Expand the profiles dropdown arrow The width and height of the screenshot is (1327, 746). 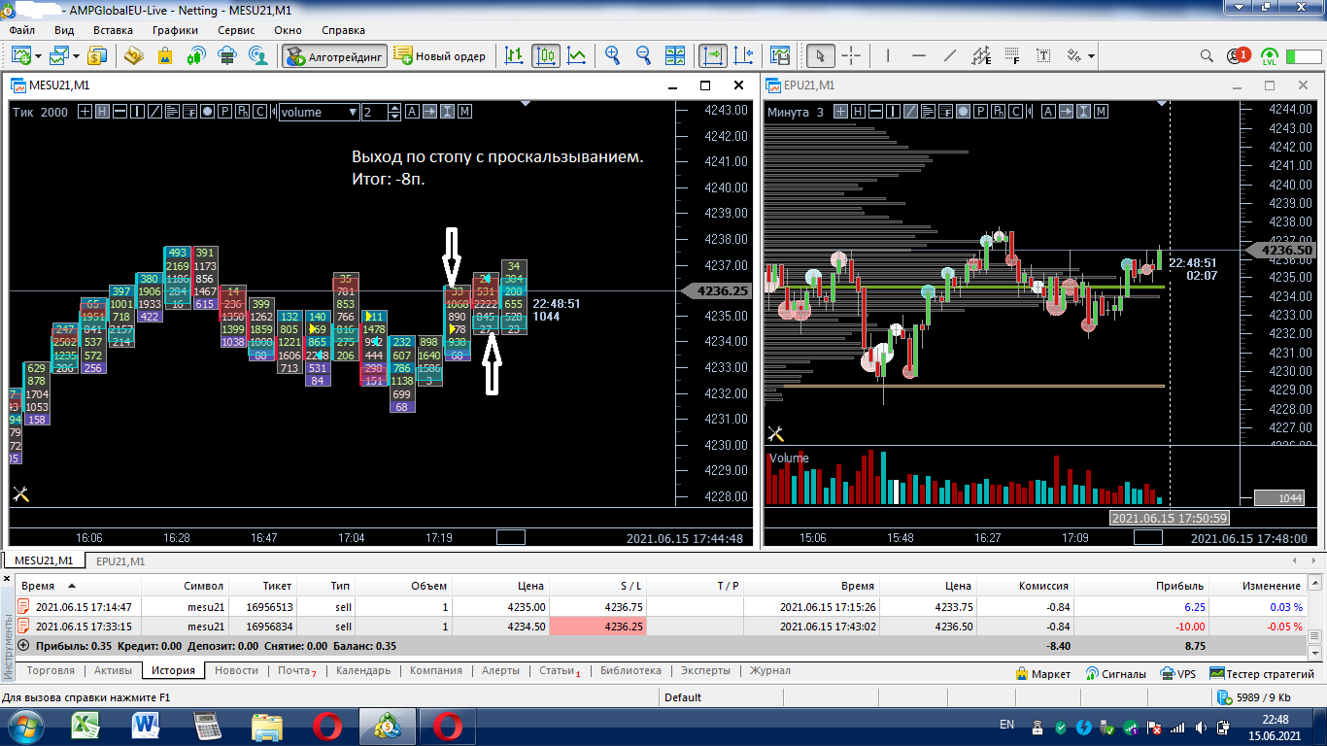[77, 56]
